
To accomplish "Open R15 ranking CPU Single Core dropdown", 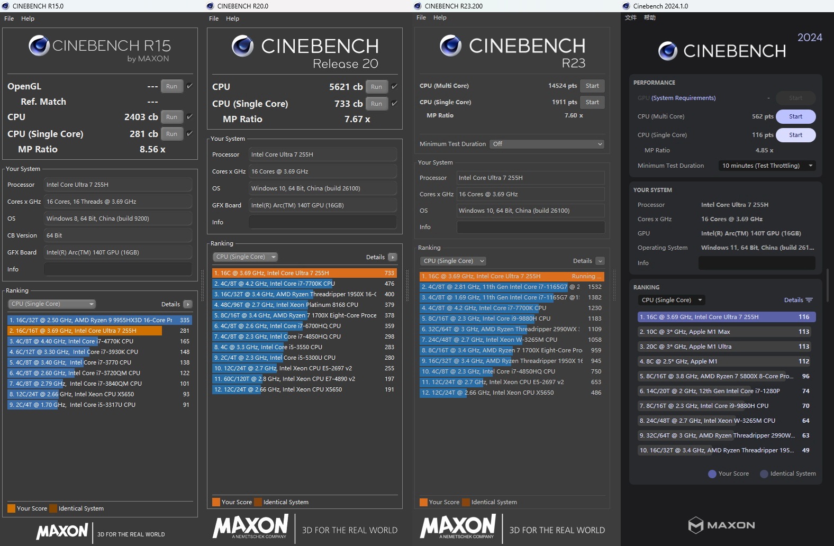I will click(x=52, y=304).
